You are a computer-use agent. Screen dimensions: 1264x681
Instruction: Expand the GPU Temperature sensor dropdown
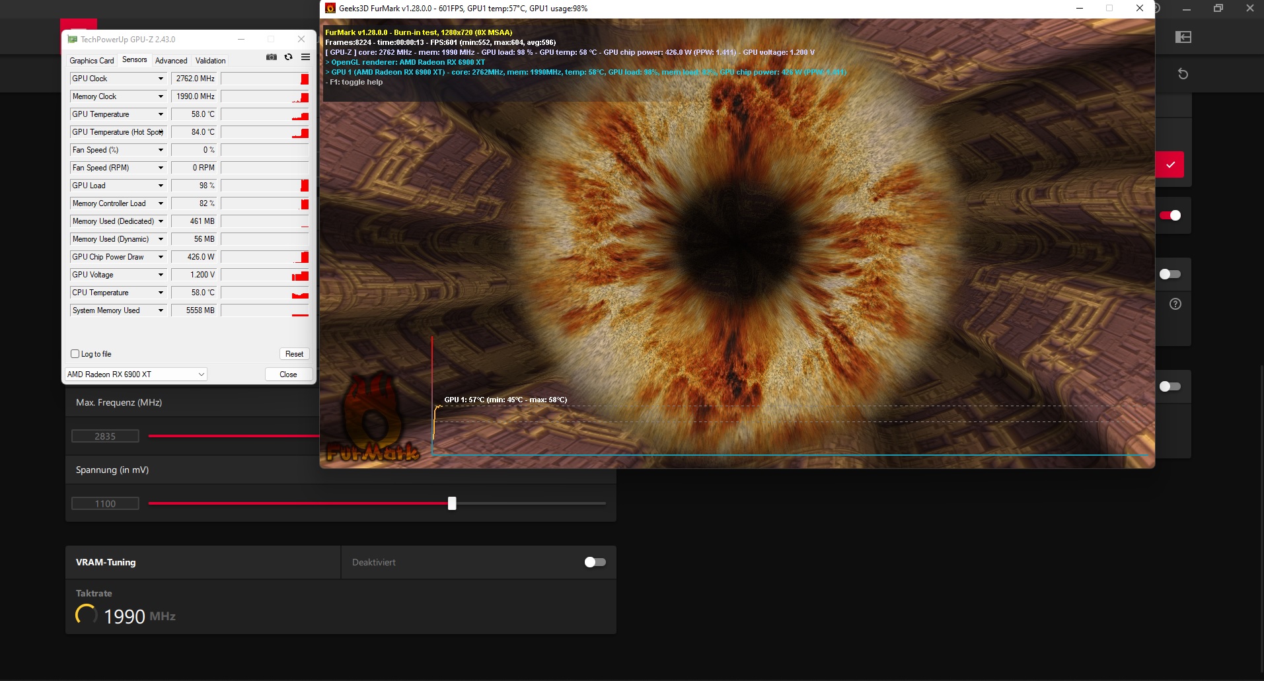(x=161, y=114)
